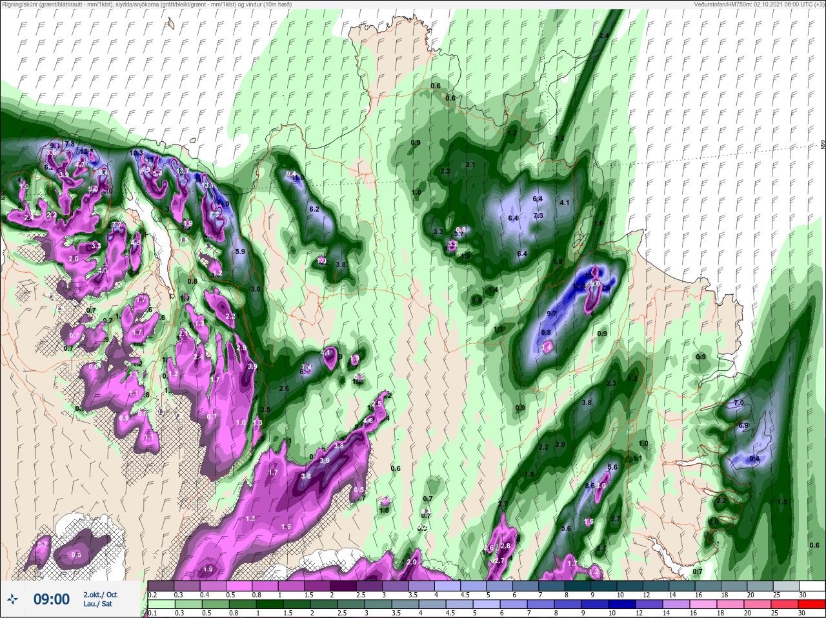Click the 8.6 precipitation value in the south
This screenshot has height=618, width=826.
pos(590,486)
